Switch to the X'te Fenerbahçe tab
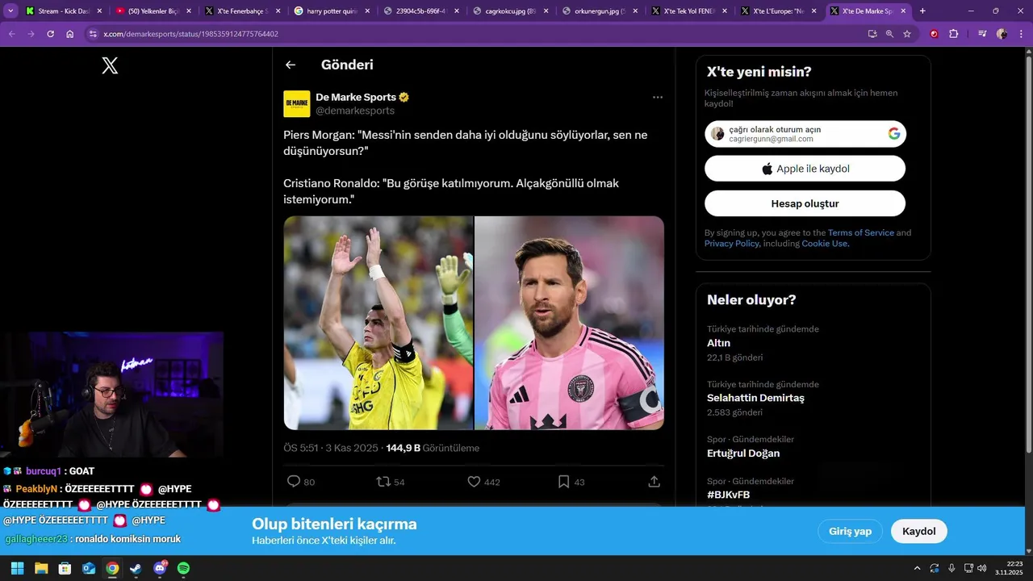This screenshot has height=581, width=1033. point(242,11)
